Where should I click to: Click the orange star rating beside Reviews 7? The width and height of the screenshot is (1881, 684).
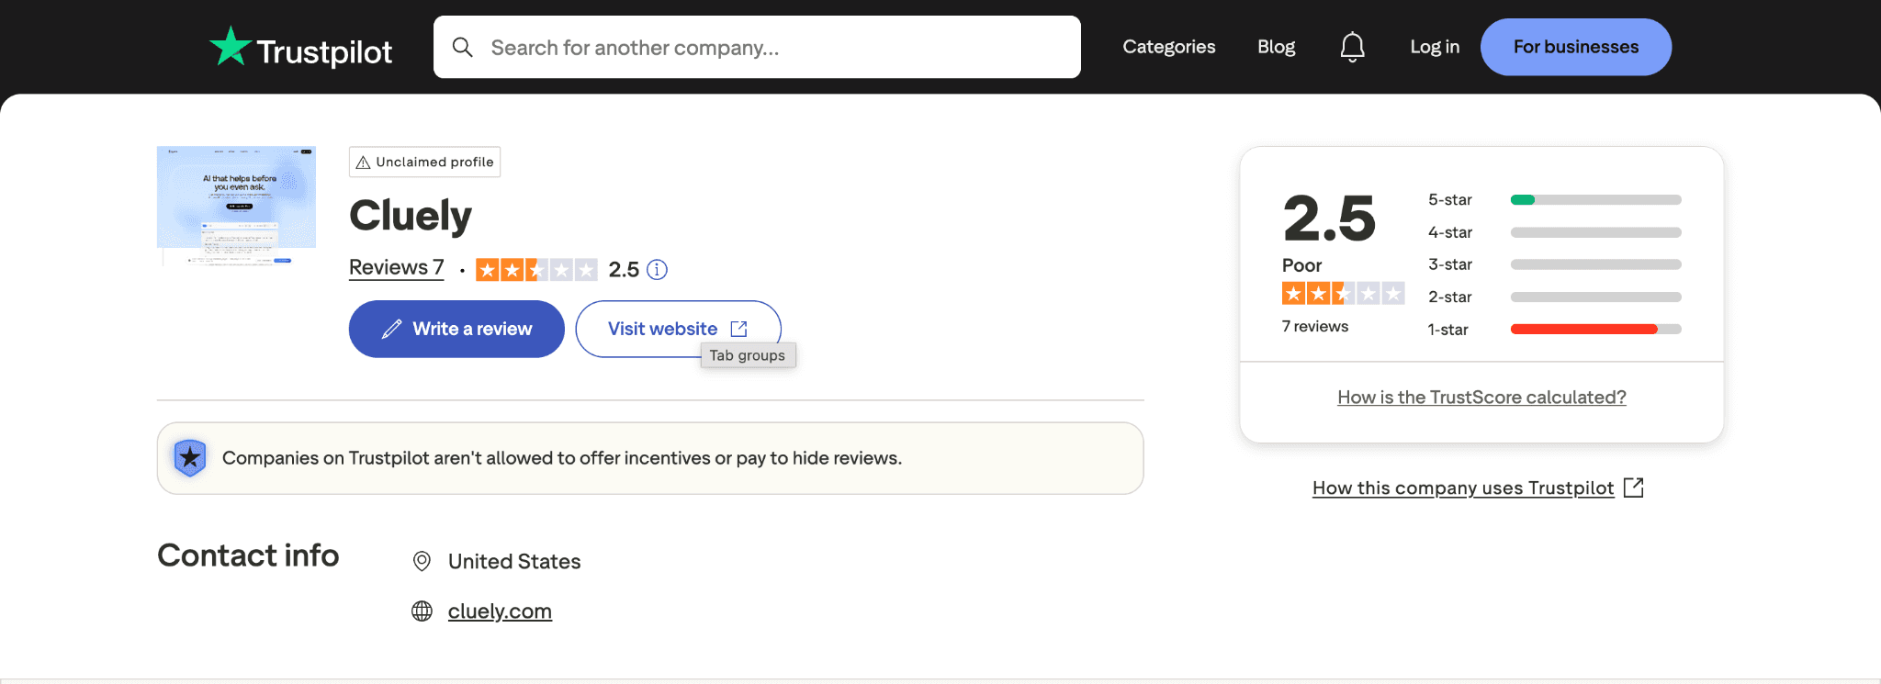tap(536, 269)
